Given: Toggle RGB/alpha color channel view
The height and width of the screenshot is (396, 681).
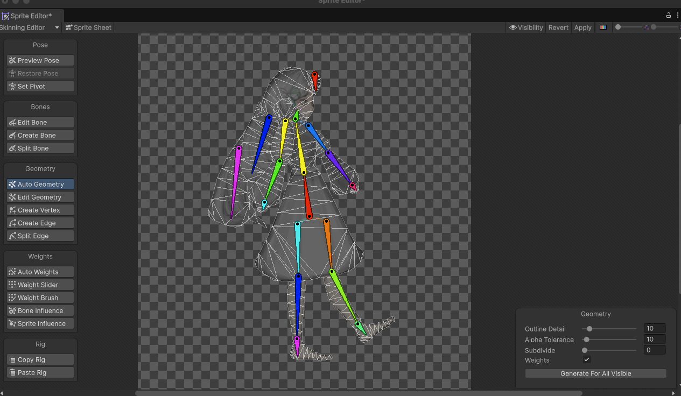Looking at the screenshot, I should (x=603, y=27).
